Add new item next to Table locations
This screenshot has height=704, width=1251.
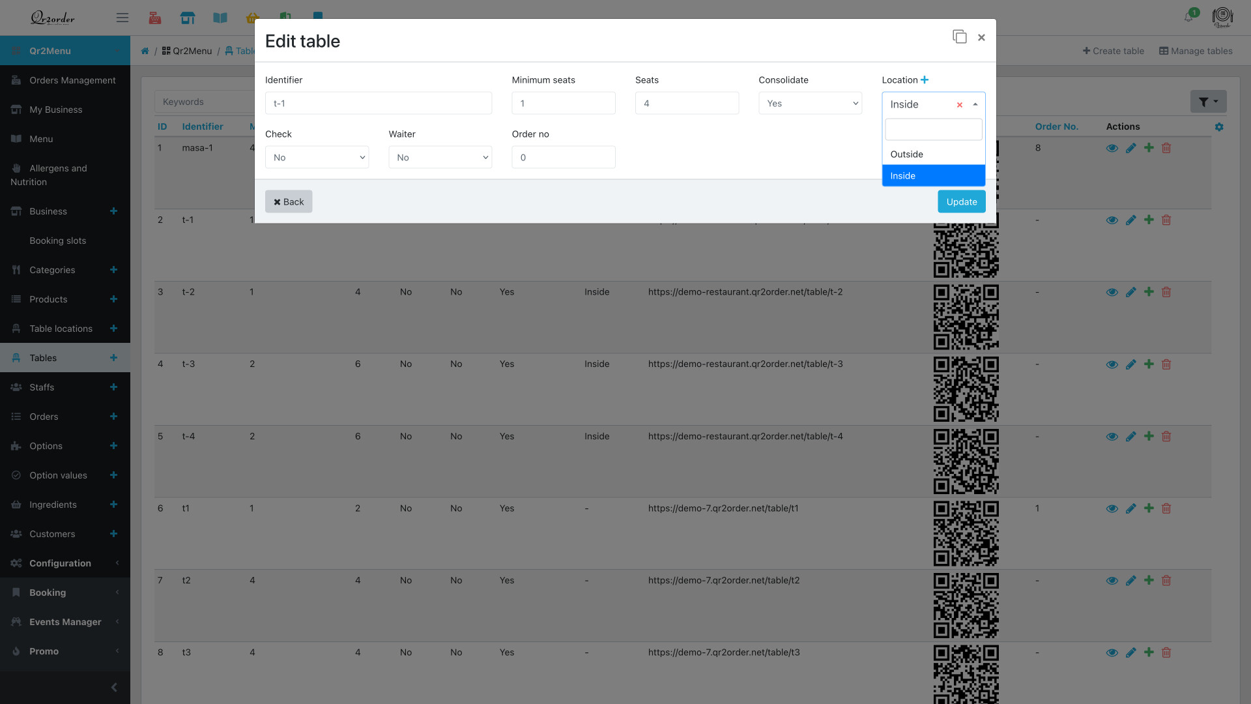(x=113, y=329)
